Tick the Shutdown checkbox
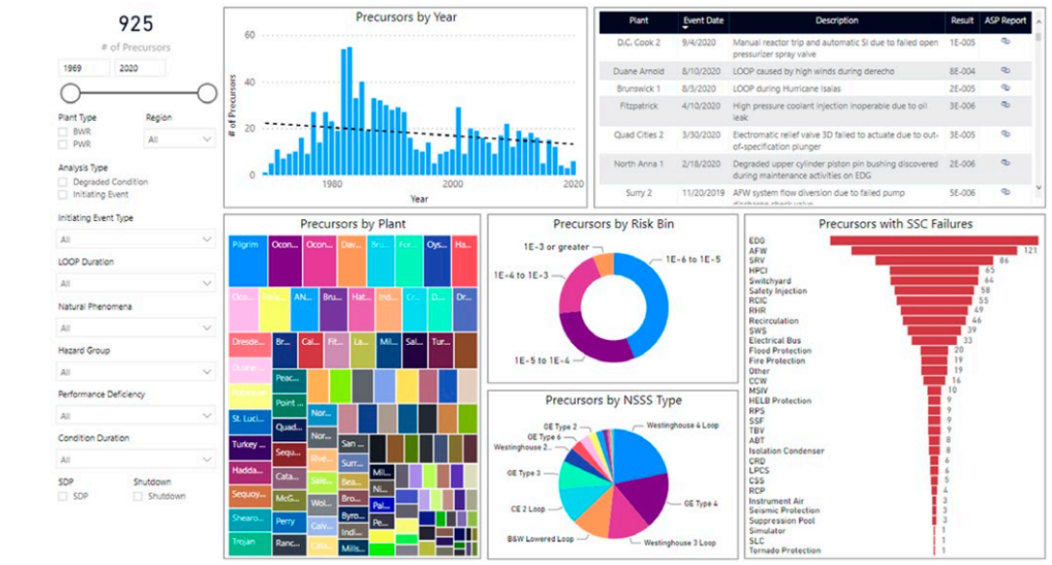This screenshot has width=1052, height=565. click(x=138, y=496)
